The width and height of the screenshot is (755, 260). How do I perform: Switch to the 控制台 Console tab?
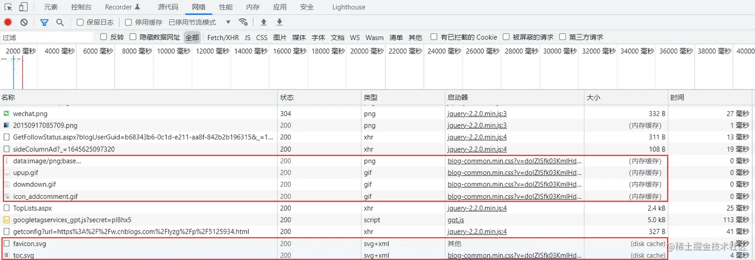81,7
